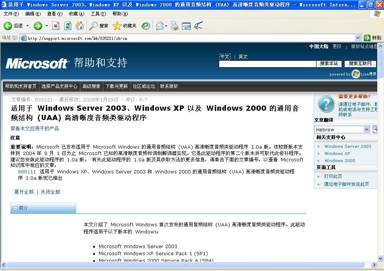
Task: Click the IE icon in title bar
Action: coord(4,5)
